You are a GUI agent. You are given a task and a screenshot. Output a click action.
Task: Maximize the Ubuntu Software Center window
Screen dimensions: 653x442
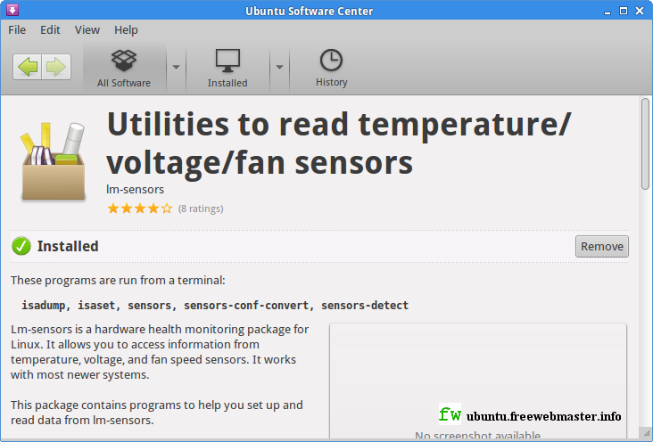pyautogui.click(x=624, y=11)
